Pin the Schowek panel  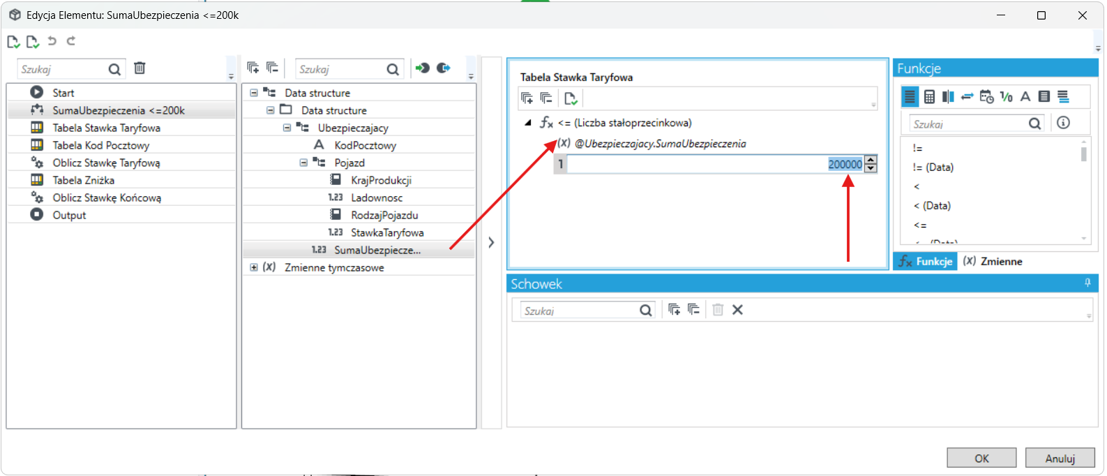(1087, 283)
